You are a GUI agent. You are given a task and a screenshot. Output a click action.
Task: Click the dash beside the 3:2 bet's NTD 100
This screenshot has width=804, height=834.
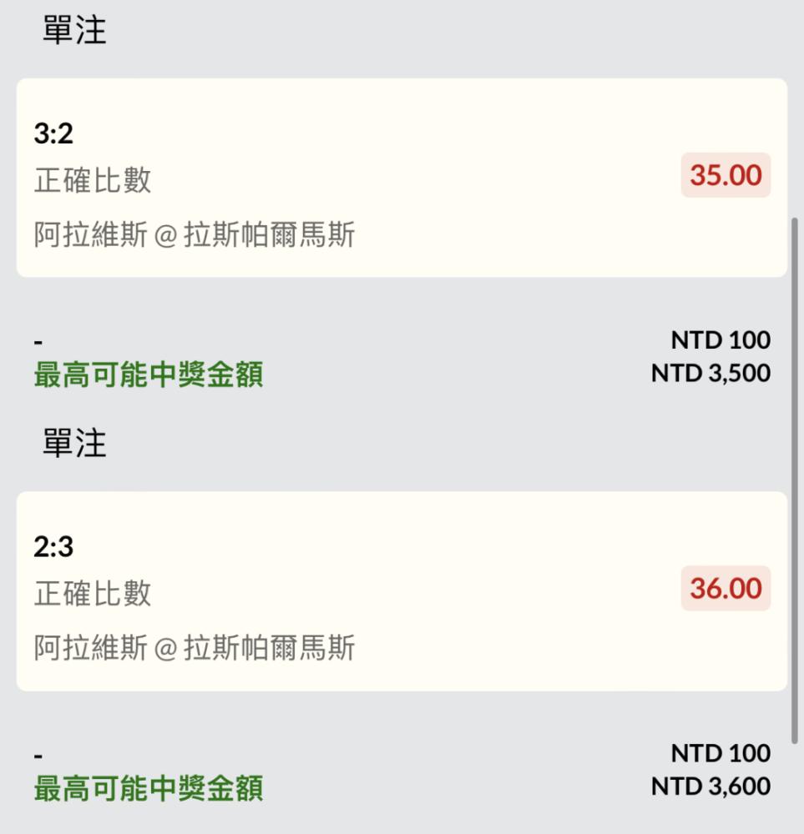(38, 342)
